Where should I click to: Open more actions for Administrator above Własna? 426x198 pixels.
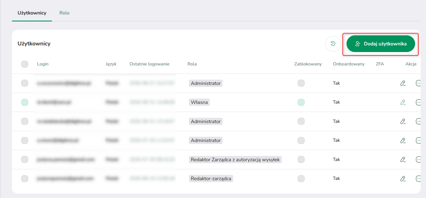pos(418,83)
